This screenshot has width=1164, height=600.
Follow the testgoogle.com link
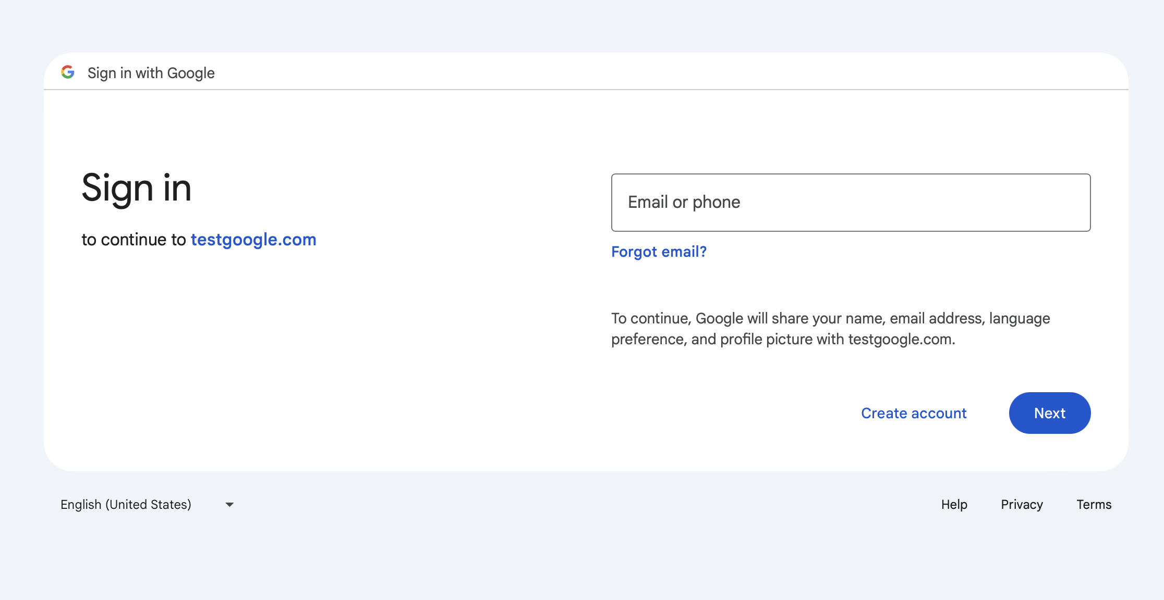click(x=253, y=240)
